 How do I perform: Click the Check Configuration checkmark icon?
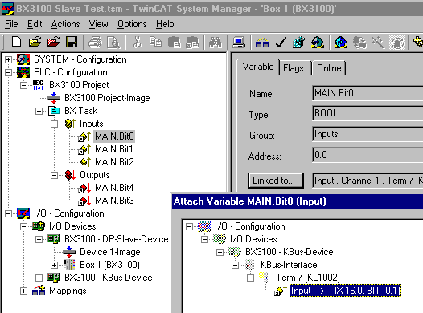[281, 43]
